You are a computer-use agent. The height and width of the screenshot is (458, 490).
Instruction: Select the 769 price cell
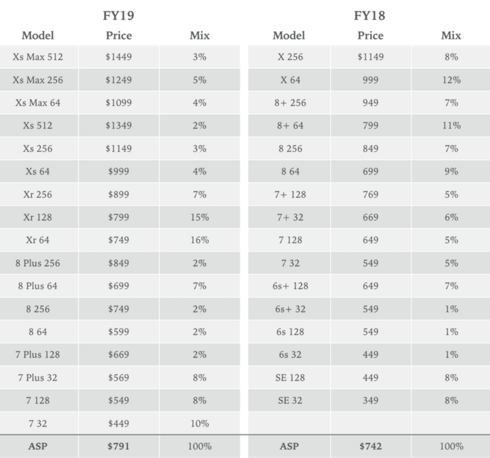coord(370,194)
